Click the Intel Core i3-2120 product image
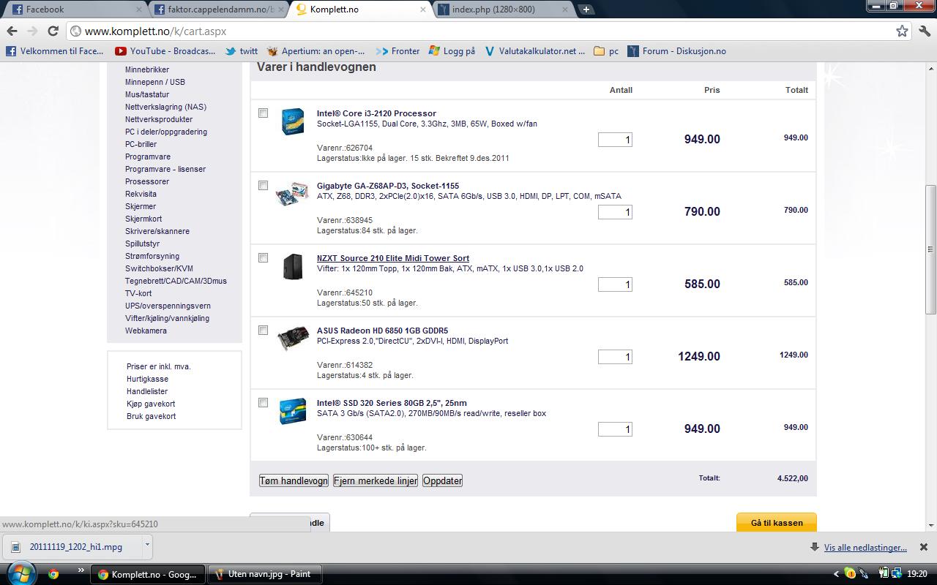This screenshot has height=585, width=937. point(293,121)
